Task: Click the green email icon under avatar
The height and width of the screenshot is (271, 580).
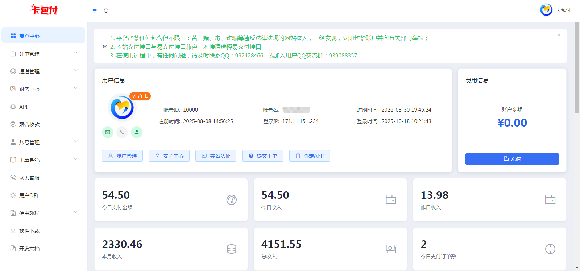Action: [108, 132]
